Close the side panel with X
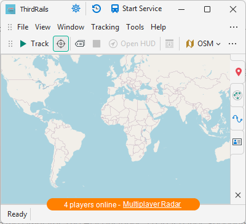The height and width of the screenshot is (224, 246). coord(238,195)
